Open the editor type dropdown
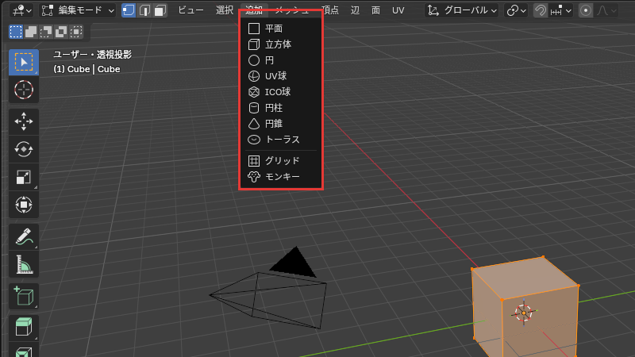This screenshot has width=635, height=357. point(22,10)
